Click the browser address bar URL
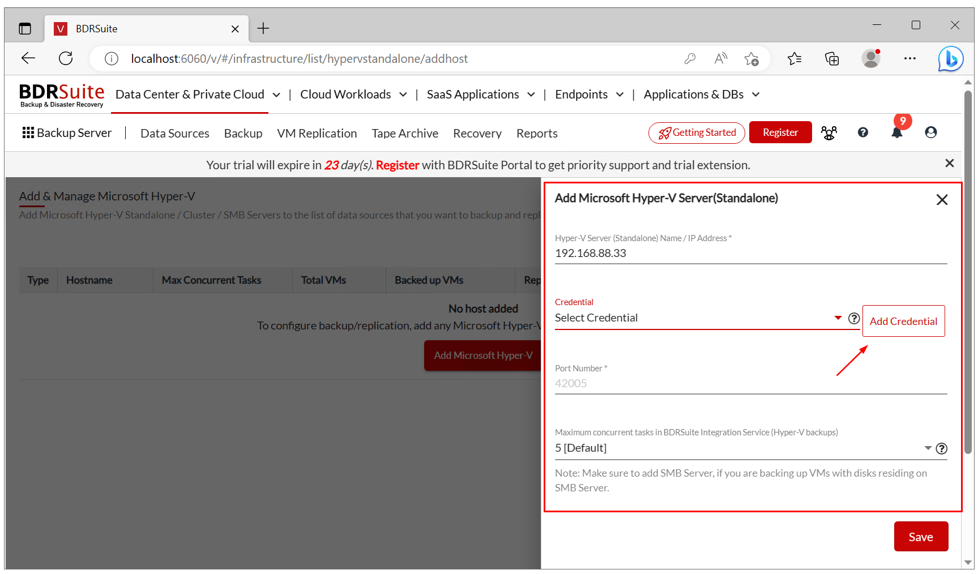978x574 pixels. pos(300,59)
